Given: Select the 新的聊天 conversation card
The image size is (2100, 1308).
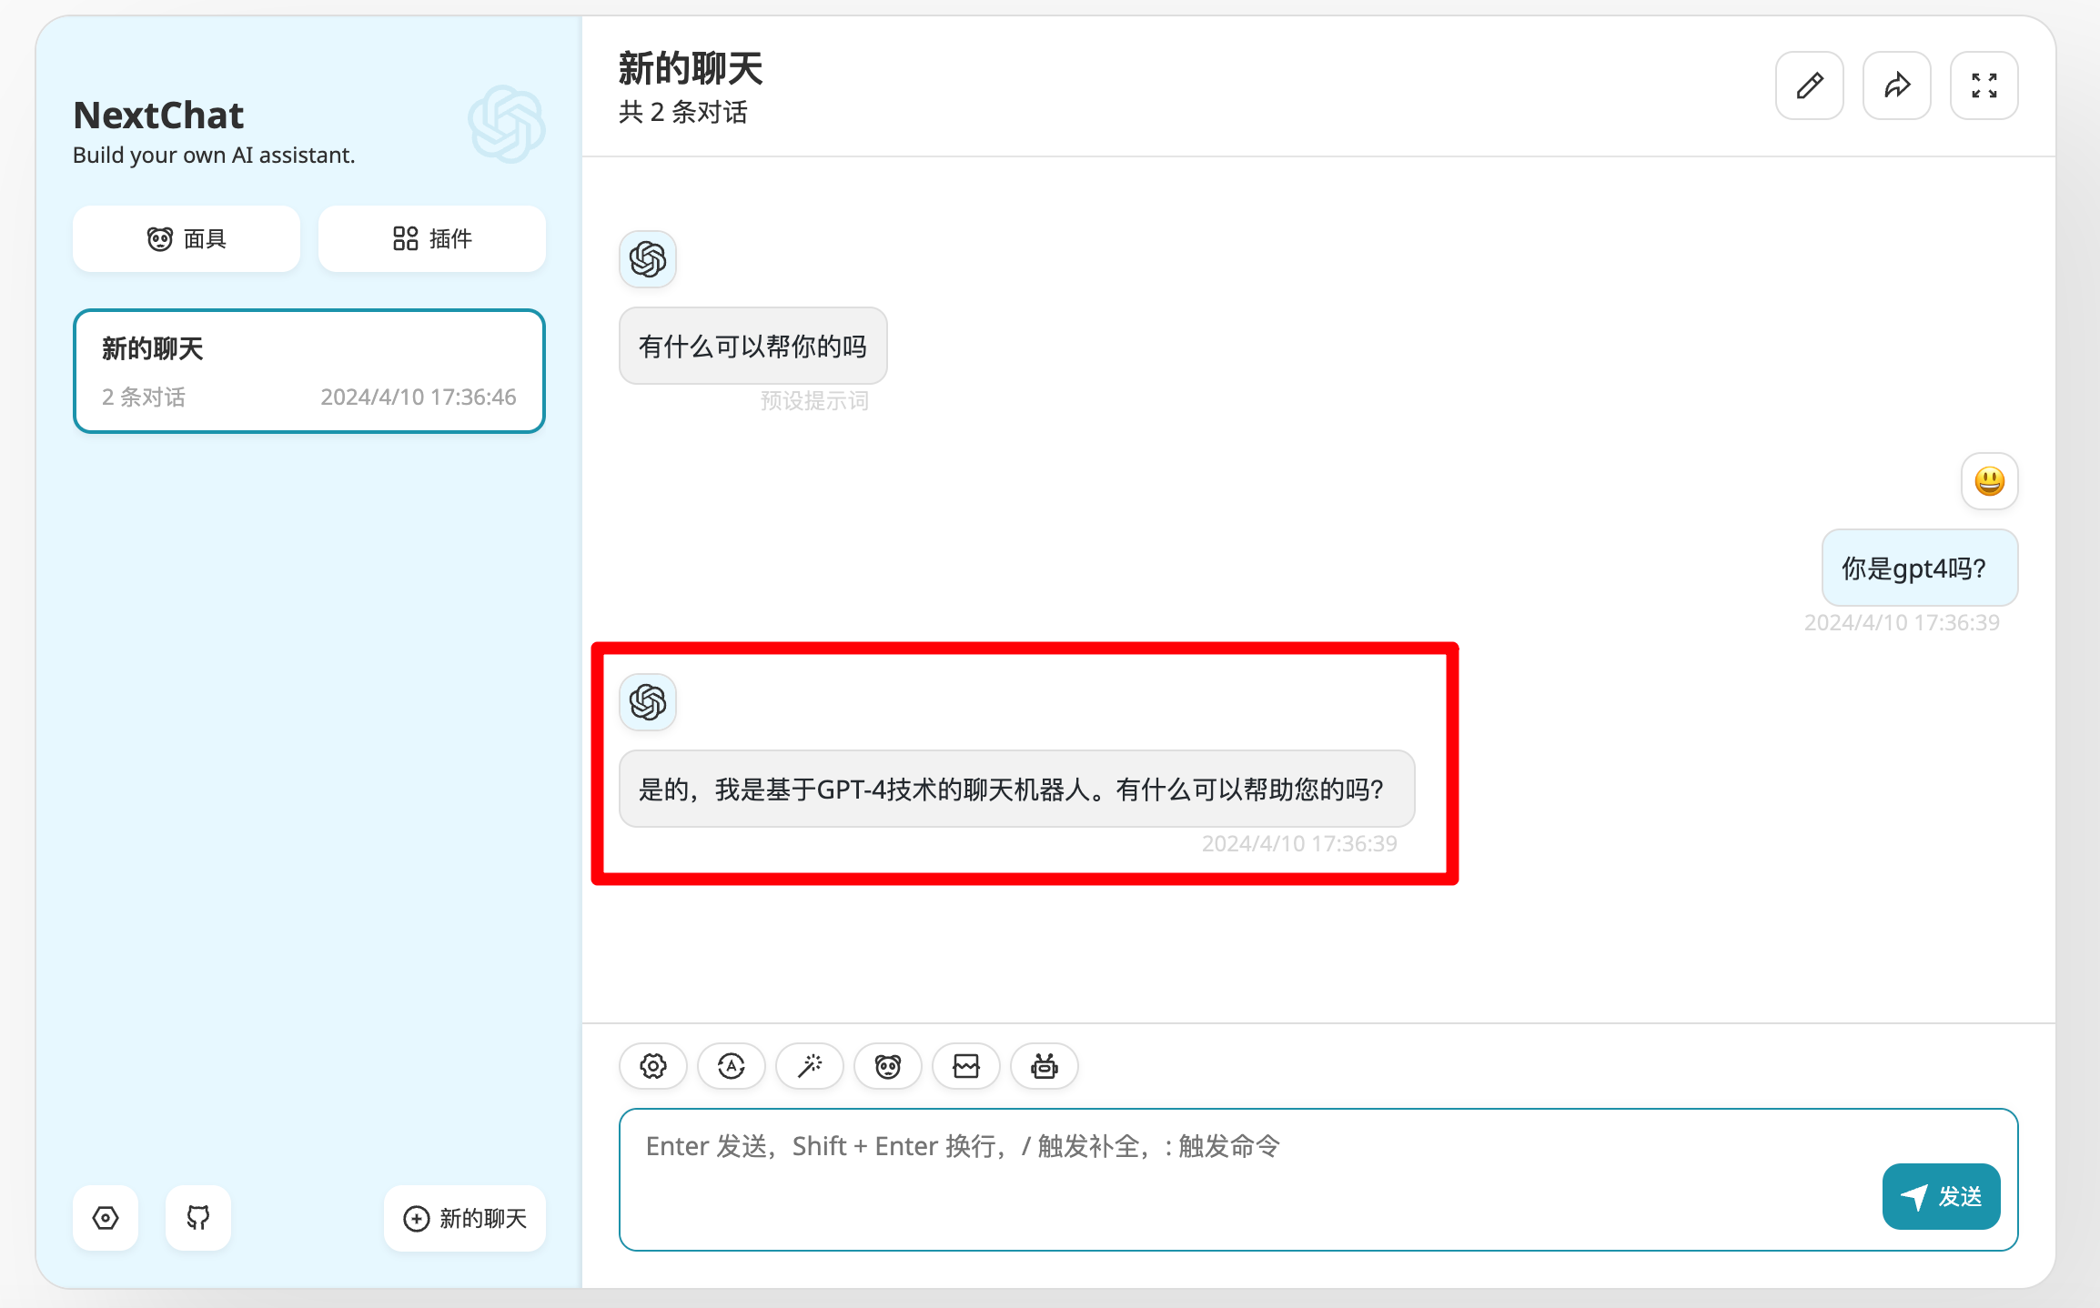Looking at the screenshot, I should click(x=309, y=371).
